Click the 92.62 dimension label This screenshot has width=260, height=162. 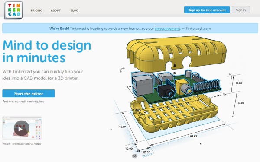(x=193, y=137)
